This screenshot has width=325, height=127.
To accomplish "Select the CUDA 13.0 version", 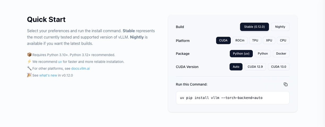I will tap(279, 67).
